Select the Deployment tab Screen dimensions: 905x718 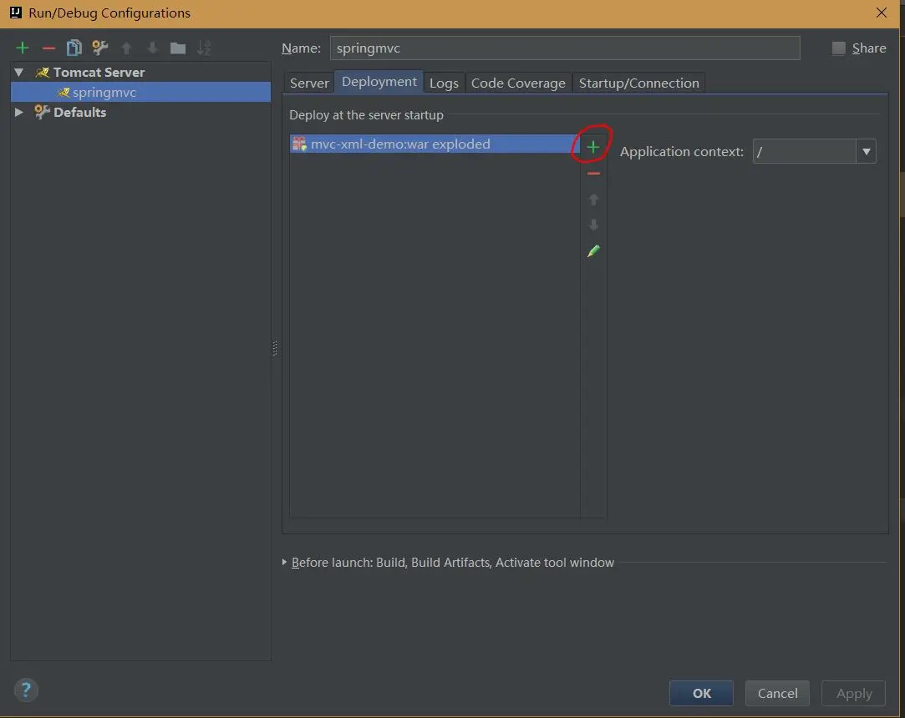click(379, 82)
